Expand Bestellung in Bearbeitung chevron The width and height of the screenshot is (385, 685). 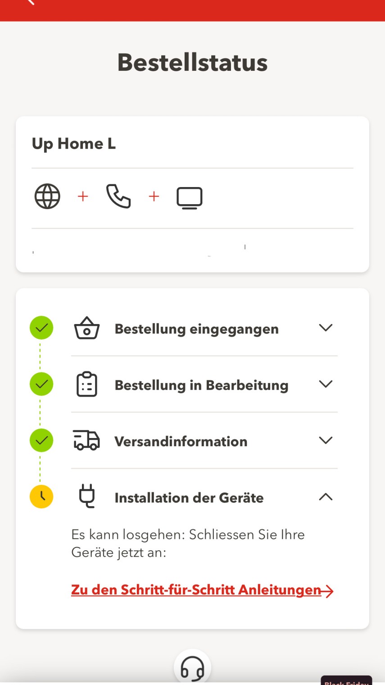pyautogui.click(x=325, y=384)
